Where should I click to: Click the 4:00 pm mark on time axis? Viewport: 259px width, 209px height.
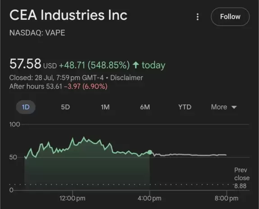(x=150, y=198)
